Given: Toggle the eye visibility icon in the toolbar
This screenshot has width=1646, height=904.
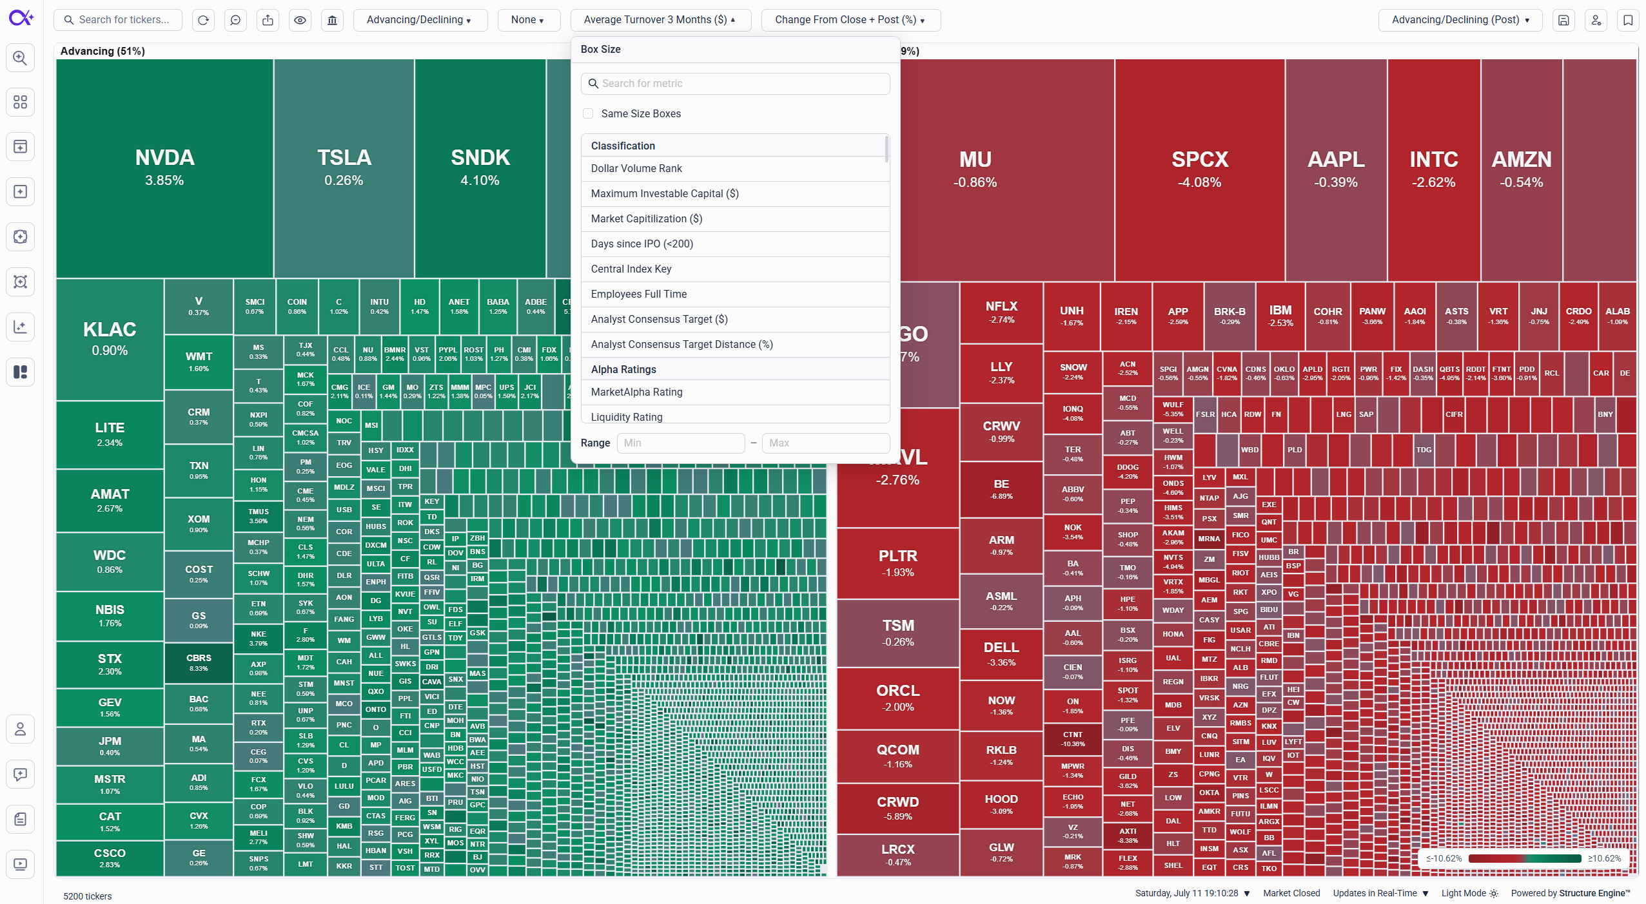Looking at the screenshot, I should pos(300,20).
